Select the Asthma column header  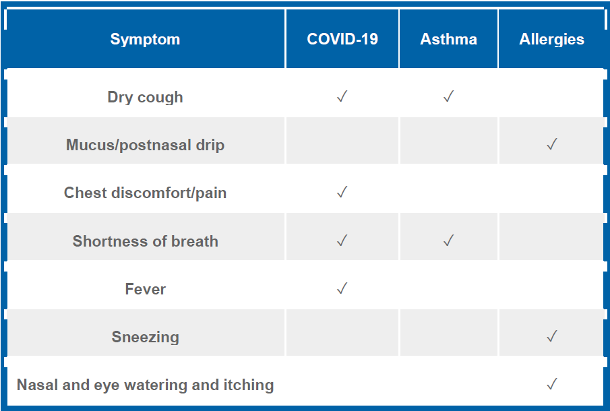(x=448, y=39)
